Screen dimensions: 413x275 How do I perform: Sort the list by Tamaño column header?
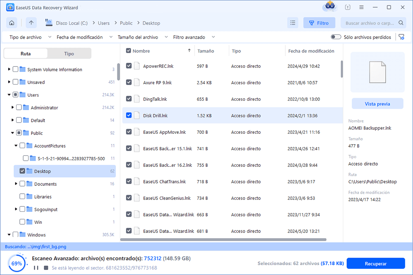(x=206, y=51)
